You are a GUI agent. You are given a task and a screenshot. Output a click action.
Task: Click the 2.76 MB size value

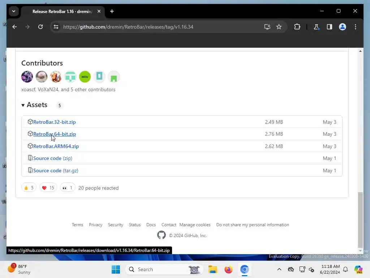tap(274, 134)
